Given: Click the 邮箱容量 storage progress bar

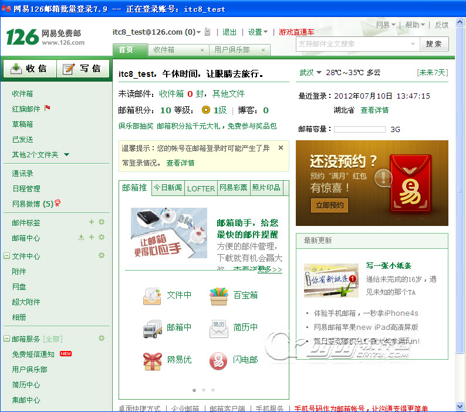Looking at the screenshot, I should 360,129.
